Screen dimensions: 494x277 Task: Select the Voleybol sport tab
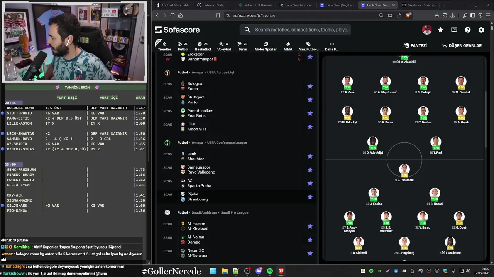[224, 46]
